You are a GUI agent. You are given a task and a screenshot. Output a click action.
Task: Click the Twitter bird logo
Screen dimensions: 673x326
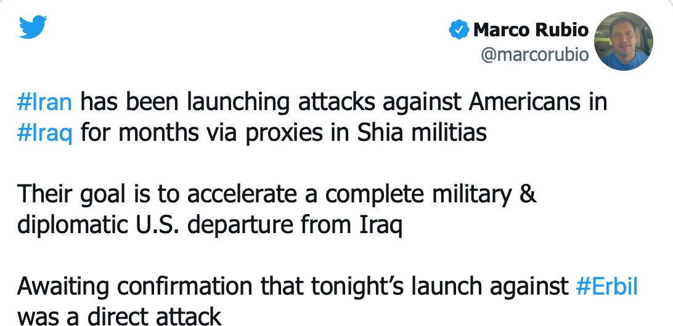(x=33, y=26)
